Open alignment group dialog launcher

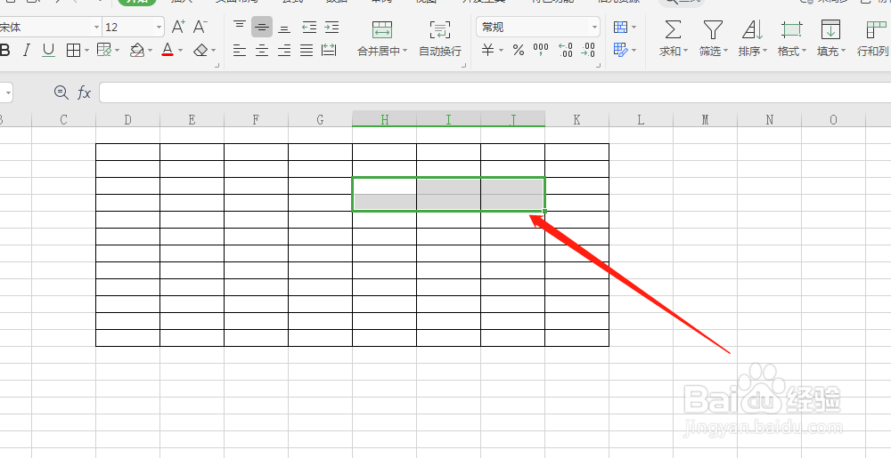(x=463, y=66)
